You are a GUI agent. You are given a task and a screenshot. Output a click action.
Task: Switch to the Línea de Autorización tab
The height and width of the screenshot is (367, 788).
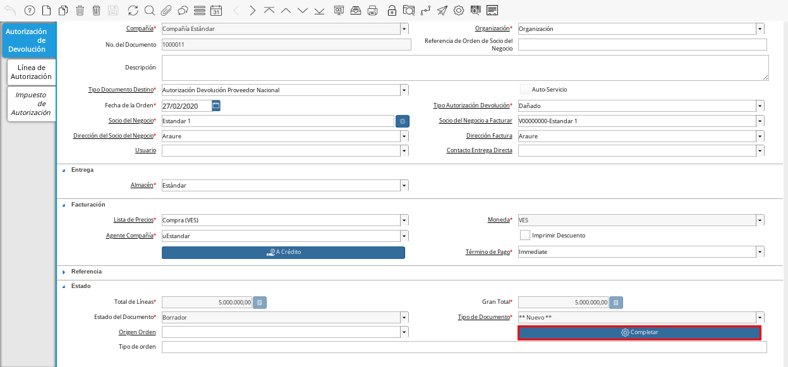coord(31,72)
